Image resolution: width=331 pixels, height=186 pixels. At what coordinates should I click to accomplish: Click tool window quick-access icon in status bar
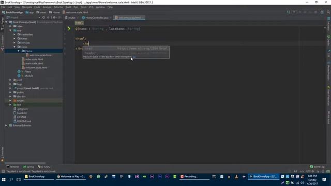(x=3, y=172)
